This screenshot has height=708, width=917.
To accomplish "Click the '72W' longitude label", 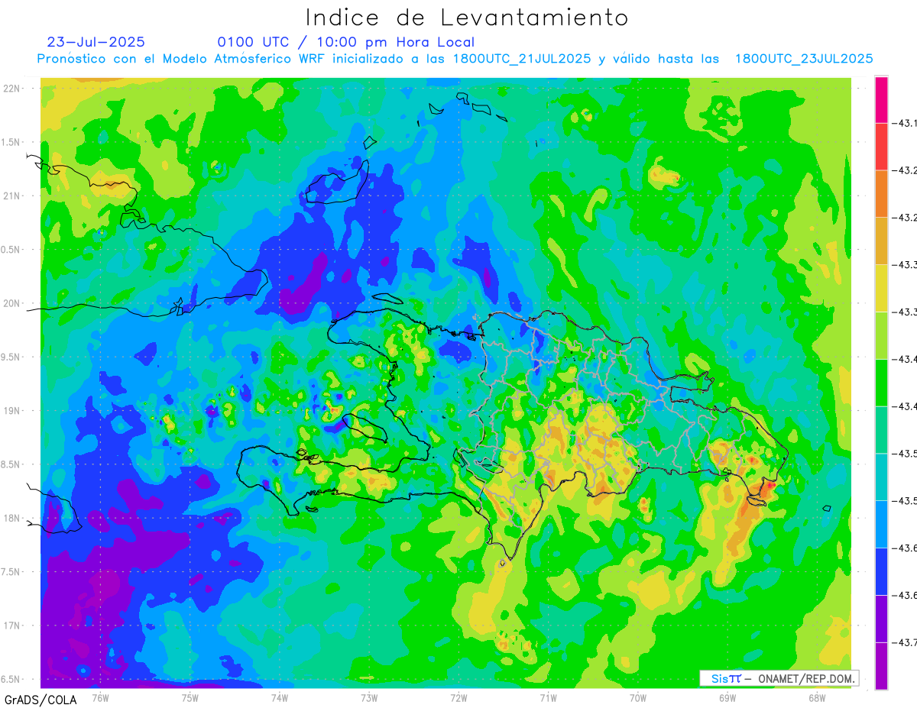I will [x=458, y=697].
